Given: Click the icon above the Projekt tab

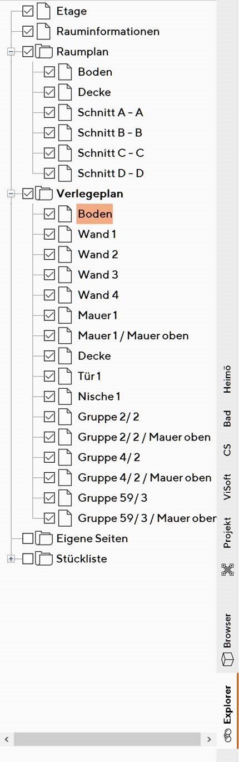Looking at the screenshot, I should tap(227, 569).
